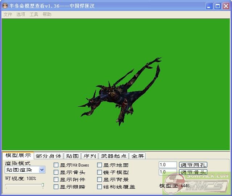The height and width of the screenshot is (196, 232).
Task: Click the app icon in title bar
Action: (x=5, y=6)
